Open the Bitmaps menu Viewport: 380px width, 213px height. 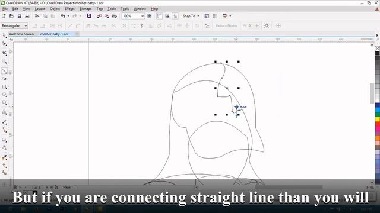[85, 9]
